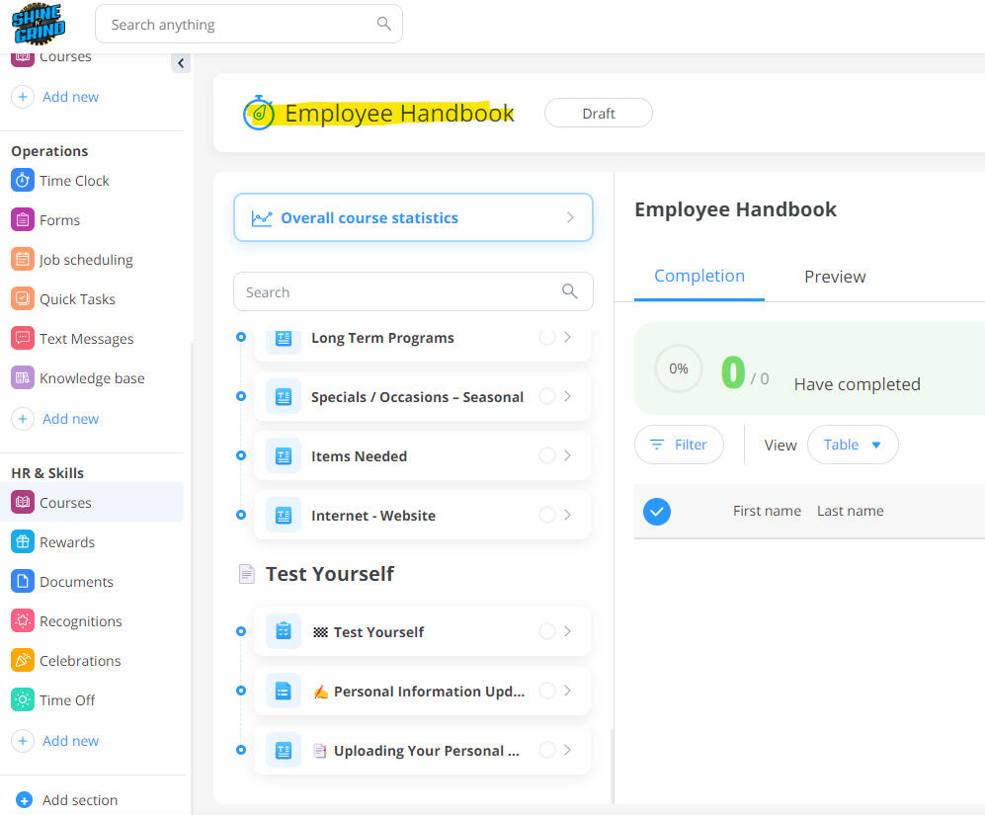Click the Celebrations sidebar icon

coord(23,661)
